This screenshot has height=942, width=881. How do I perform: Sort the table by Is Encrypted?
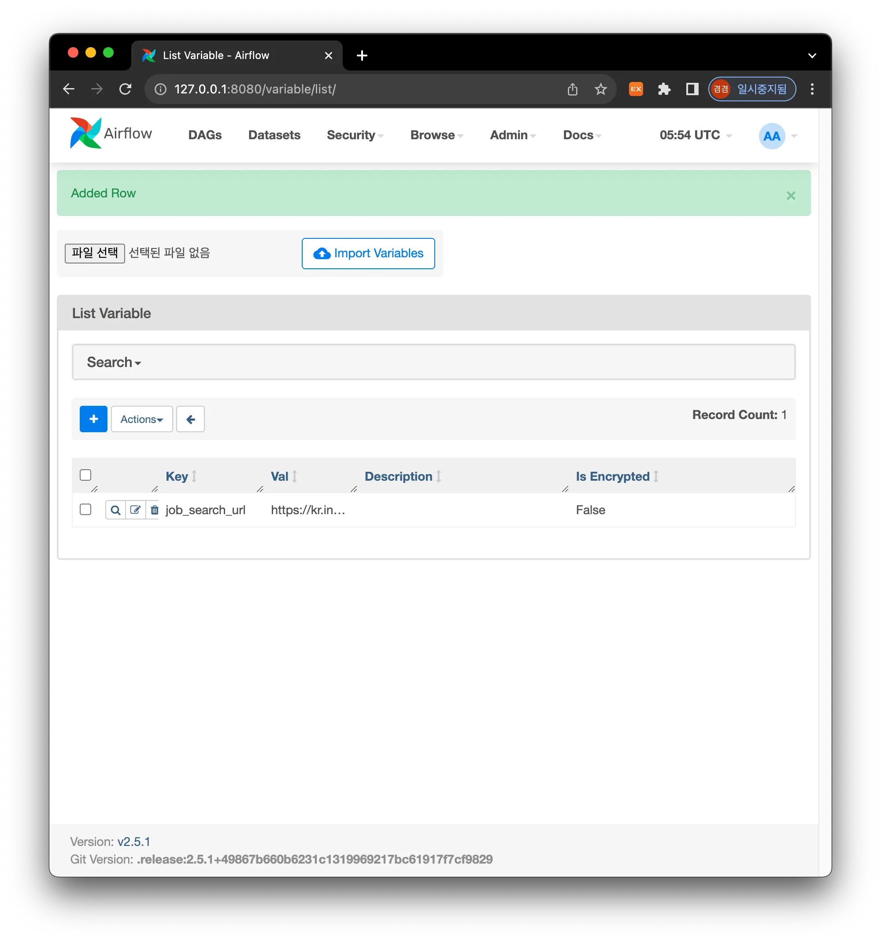click(x=612, y=476)
